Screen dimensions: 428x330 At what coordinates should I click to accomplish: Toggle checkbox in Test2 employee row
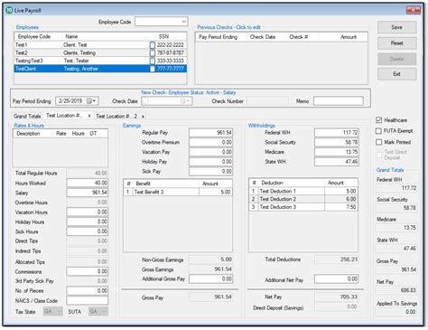pos(153,52)
